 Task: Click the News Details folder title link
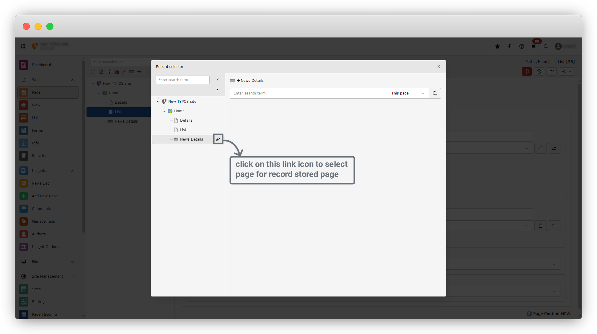pyautogui.click(x=252, y=81)
